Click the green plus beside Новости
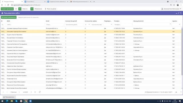 coord(20,9)
